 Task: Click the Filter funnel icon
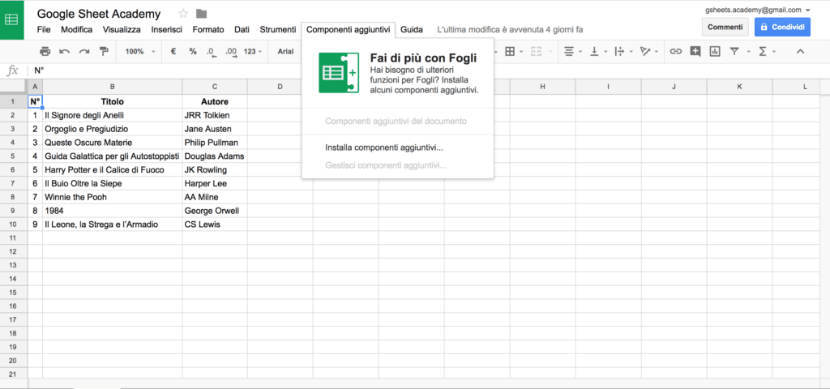734,51
